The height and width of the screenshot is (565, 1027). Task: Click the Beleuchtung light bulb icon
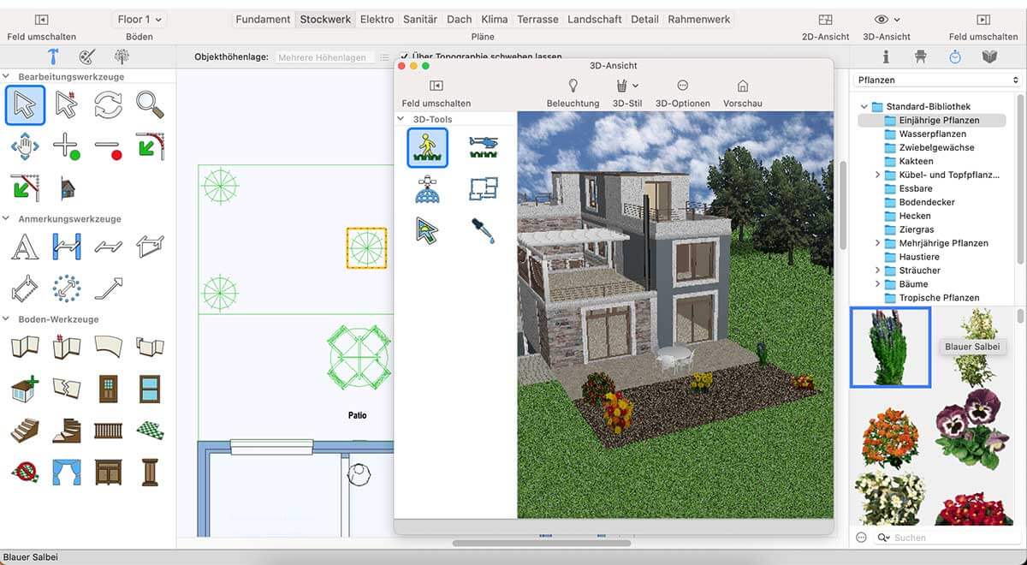(573, 86)
